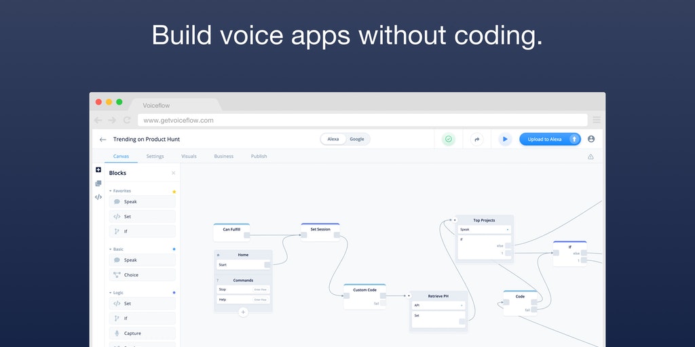The height and width of the screenshot is (347, 695).
Task: Click the yellow star beside Favorites
Action: pos(174,192)
